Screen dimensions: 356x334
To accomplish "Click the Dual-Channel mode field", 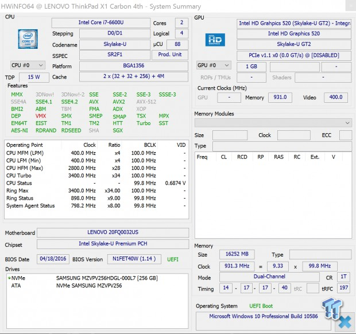I will 269,277.
